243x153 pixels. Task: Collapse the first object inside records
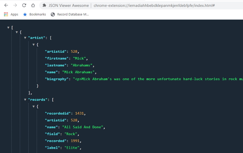click(x=33, y=106)
